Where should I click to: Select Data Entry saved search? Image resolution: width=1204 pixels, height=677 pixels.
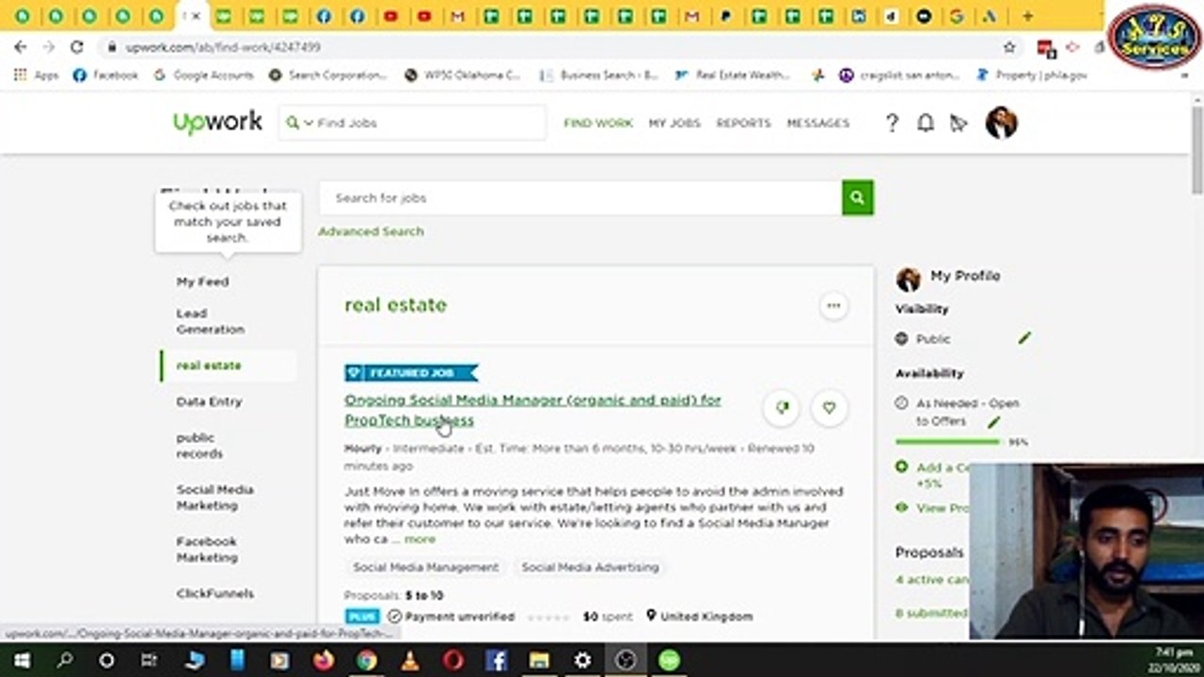[209, 401]
